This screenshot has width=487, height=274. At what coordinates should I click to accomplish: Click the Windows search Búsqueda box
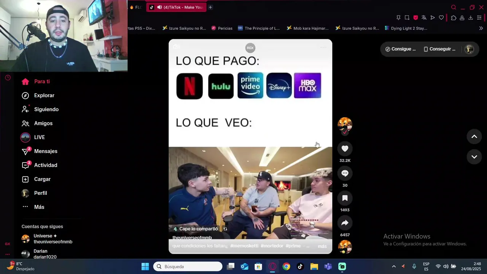click(188, 267)
